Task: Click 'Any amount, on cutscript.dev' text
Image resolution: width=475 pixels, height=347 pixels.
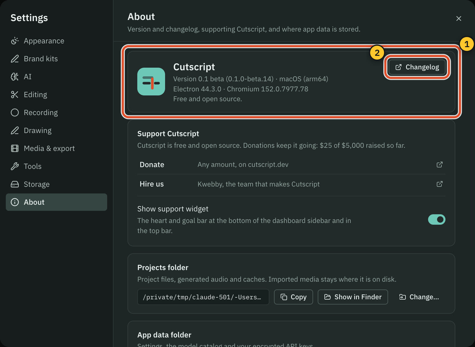Action: 243,165
